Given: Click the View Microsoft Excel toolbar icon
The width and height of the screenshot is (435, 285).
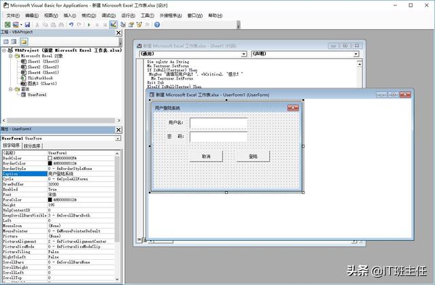Looking at the screenshot, I should pyautogui.click(x=6, y=24).
